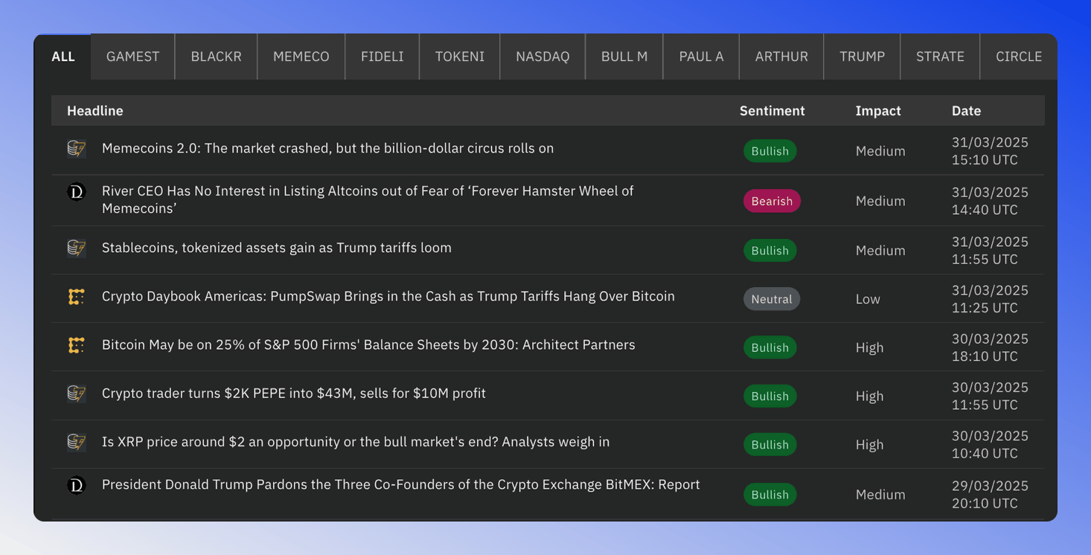Switch to the CIRCLE tab
The height and width of the screenshot is (555, 1091).
click(x=1018, y=57)
